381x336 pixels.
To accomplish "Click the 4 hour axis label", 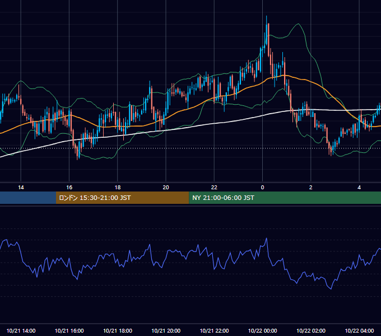I will 359,188.
